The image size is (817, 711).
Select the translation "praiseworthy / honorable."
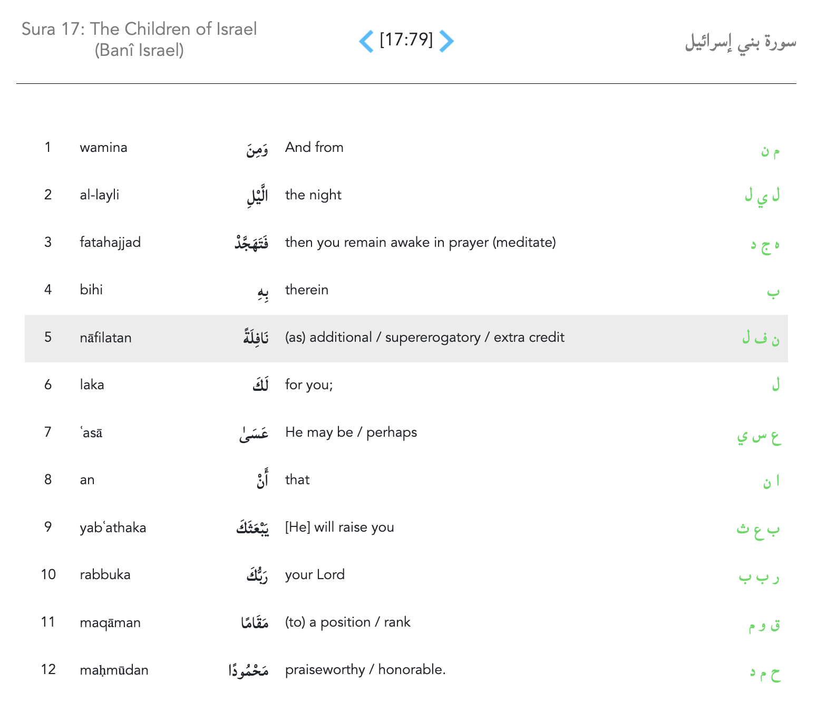365,670
